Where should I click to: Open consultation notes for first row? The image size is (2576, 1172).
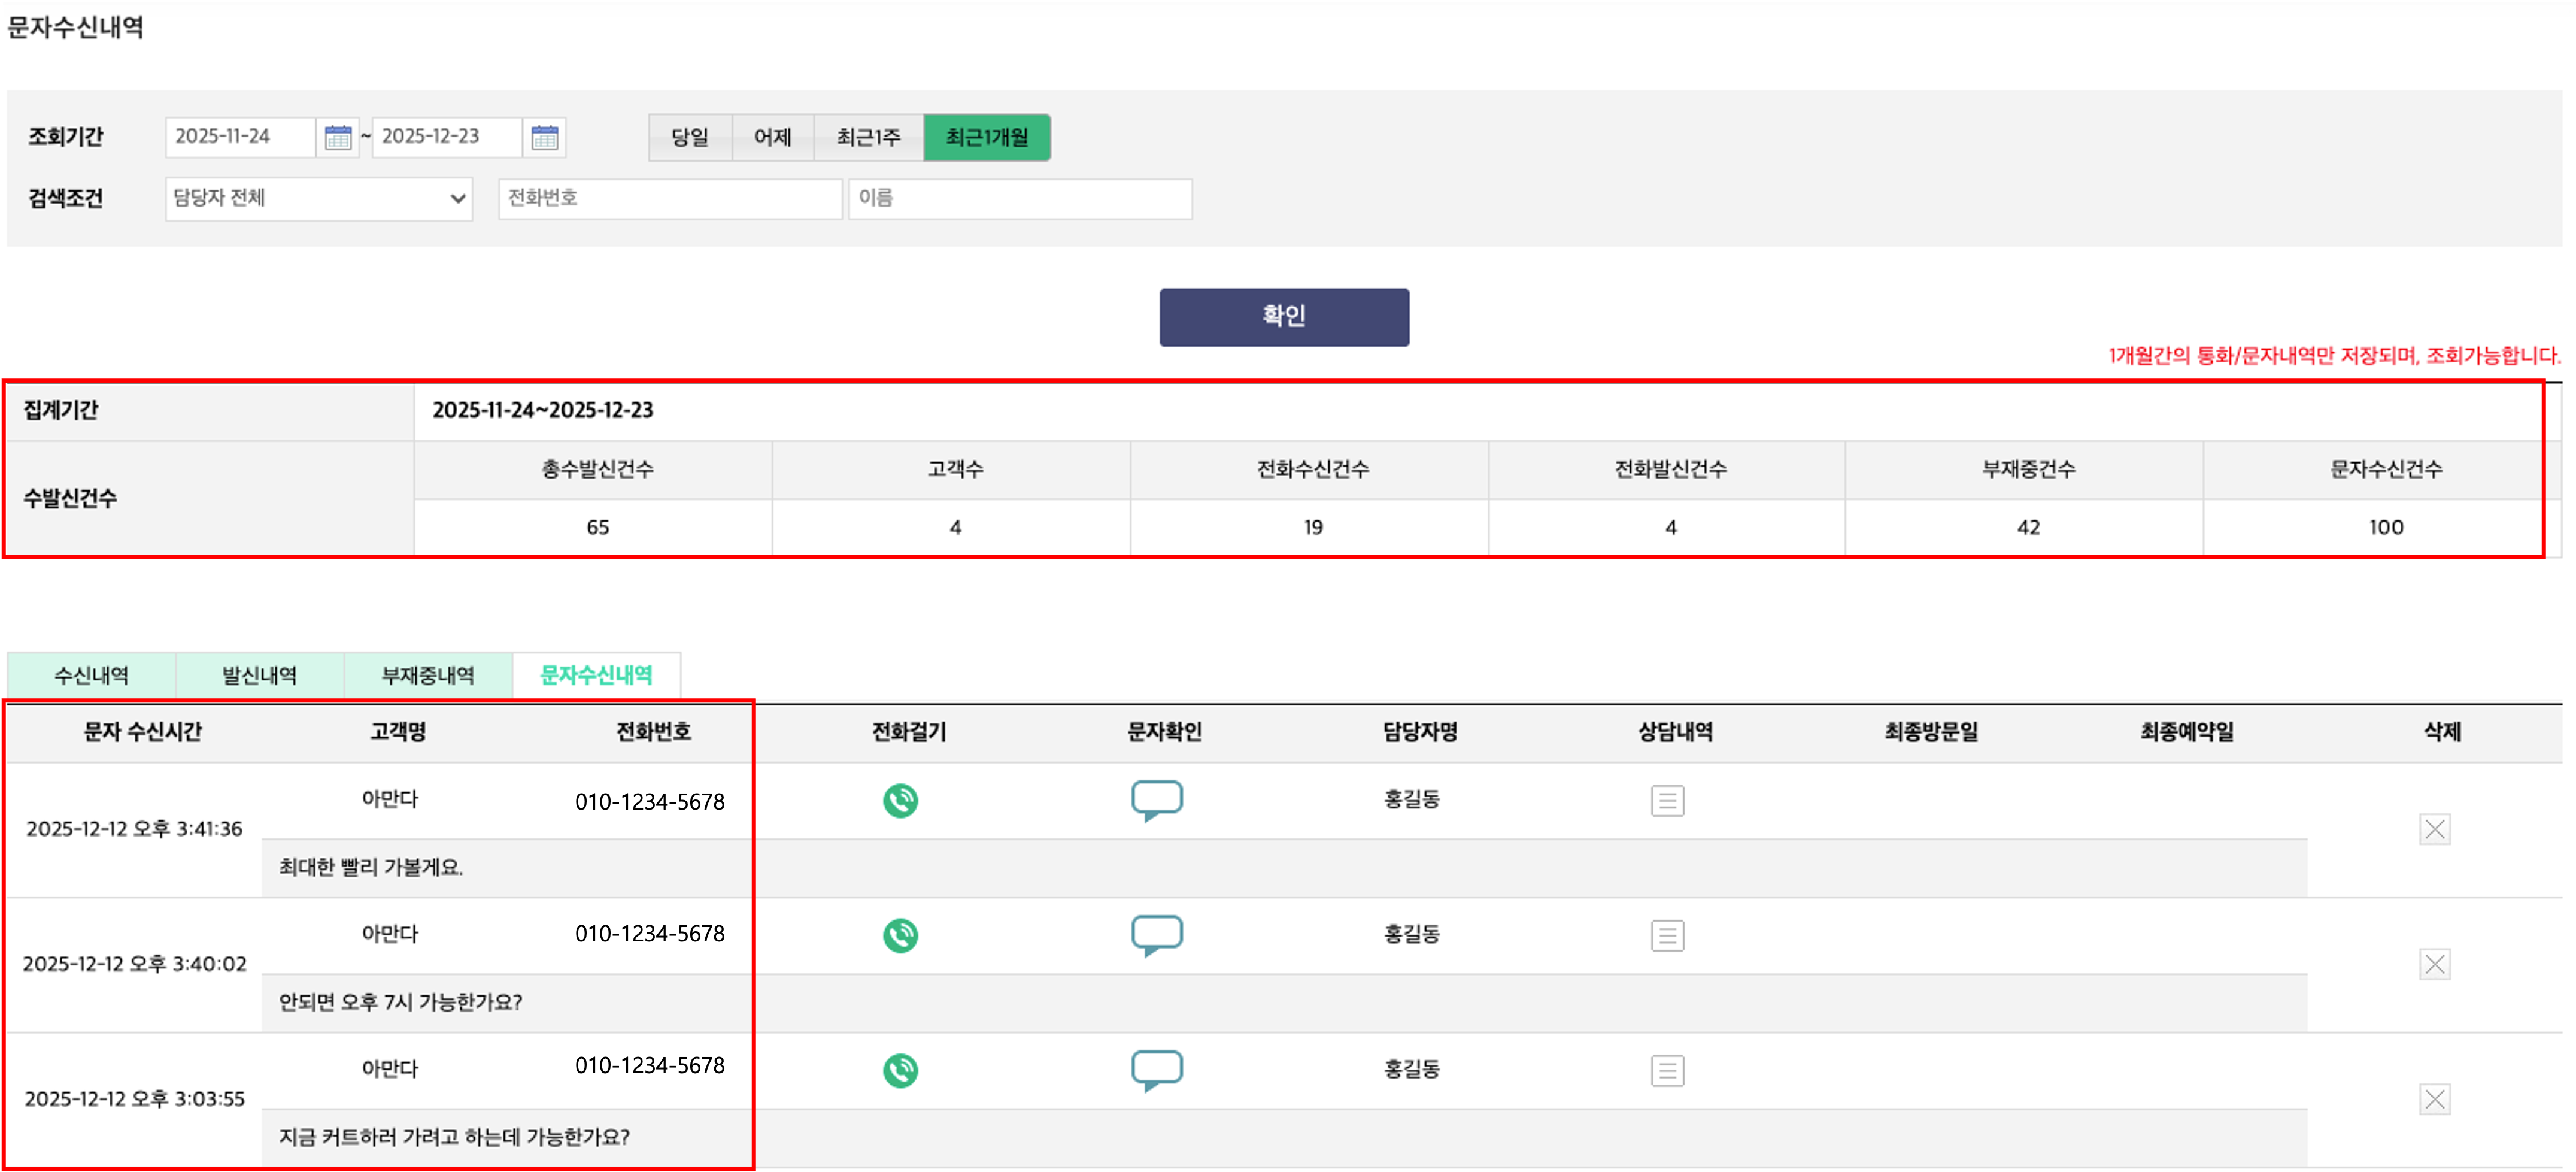click(x=1667, y=800)
